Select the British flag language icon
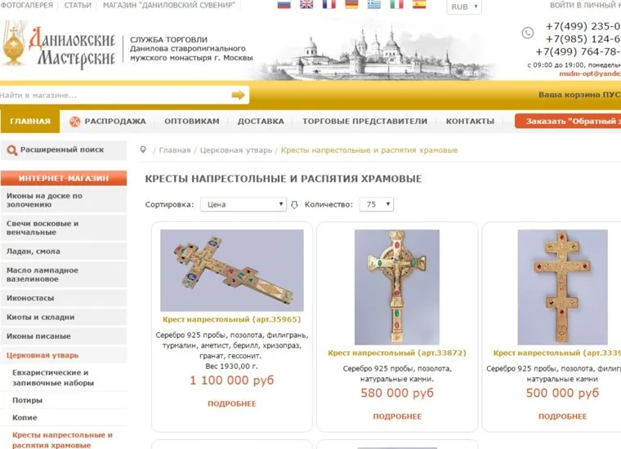This screenshot has height=449, width=621. (x=306, y=4)
